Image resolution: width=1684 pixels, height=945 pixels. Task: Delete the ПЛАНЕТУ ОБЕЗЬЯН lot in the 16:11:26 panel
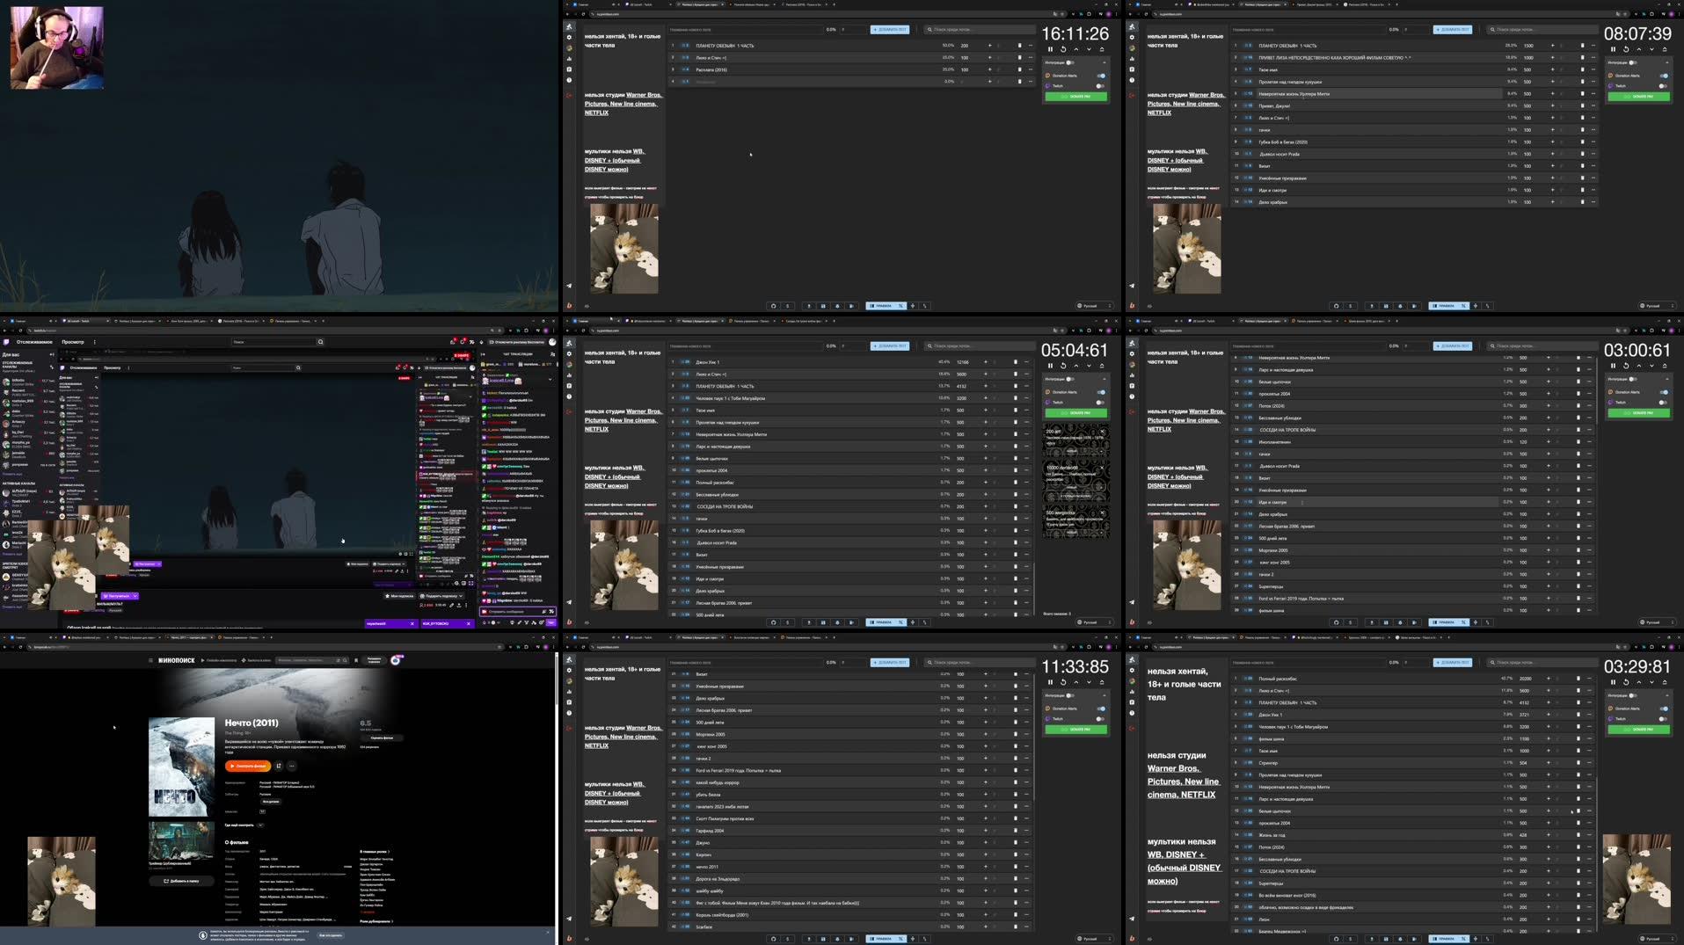click(x=1020, y=46)
